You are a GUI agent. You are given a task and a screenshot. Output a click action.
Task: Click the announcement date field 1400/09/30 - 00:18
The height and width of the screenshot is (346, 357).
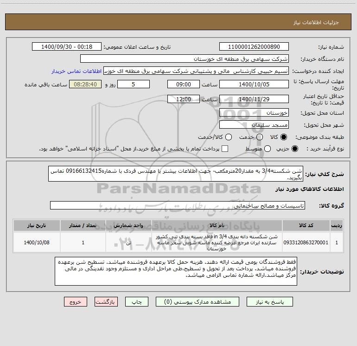pos(67,47)
